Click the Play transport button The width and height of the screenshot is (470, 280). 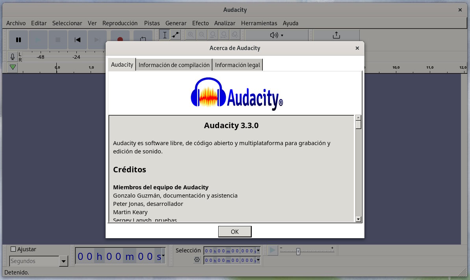click(x=38, y=39)
